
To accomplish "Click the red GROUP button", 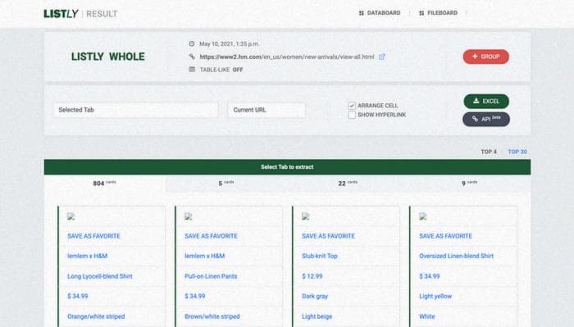I will (x=485, y=57).
